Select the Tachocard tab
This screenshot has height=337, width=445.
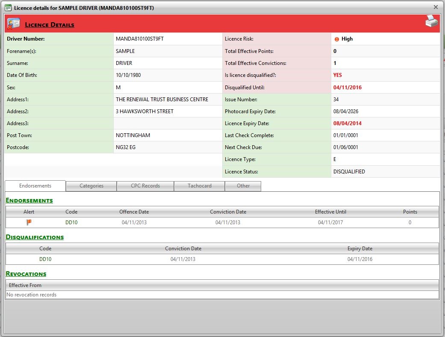click(x=200, y=186)
